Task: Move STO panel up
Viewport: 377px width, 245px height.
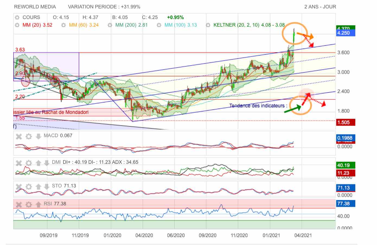Action: pyautogui.click(x=38, y=187)
